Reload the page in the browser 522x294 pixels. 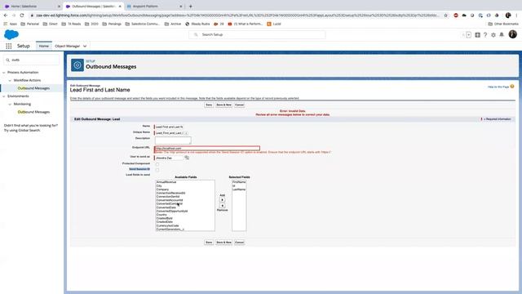pyautogui.click(x=22, y=16)
